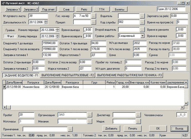Viewport: 191px width, 139px height.
Task: Click the Остаток 2 при выезде field
Action: [39, 62]
